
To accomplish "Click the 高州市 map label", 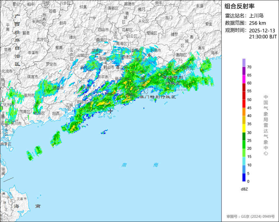I will pyautogui.click(x=29, y=95).
